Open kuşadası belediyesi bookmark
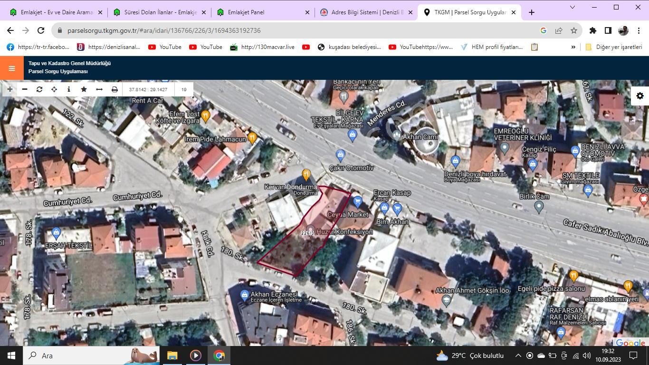 click(x=349, y=47)
